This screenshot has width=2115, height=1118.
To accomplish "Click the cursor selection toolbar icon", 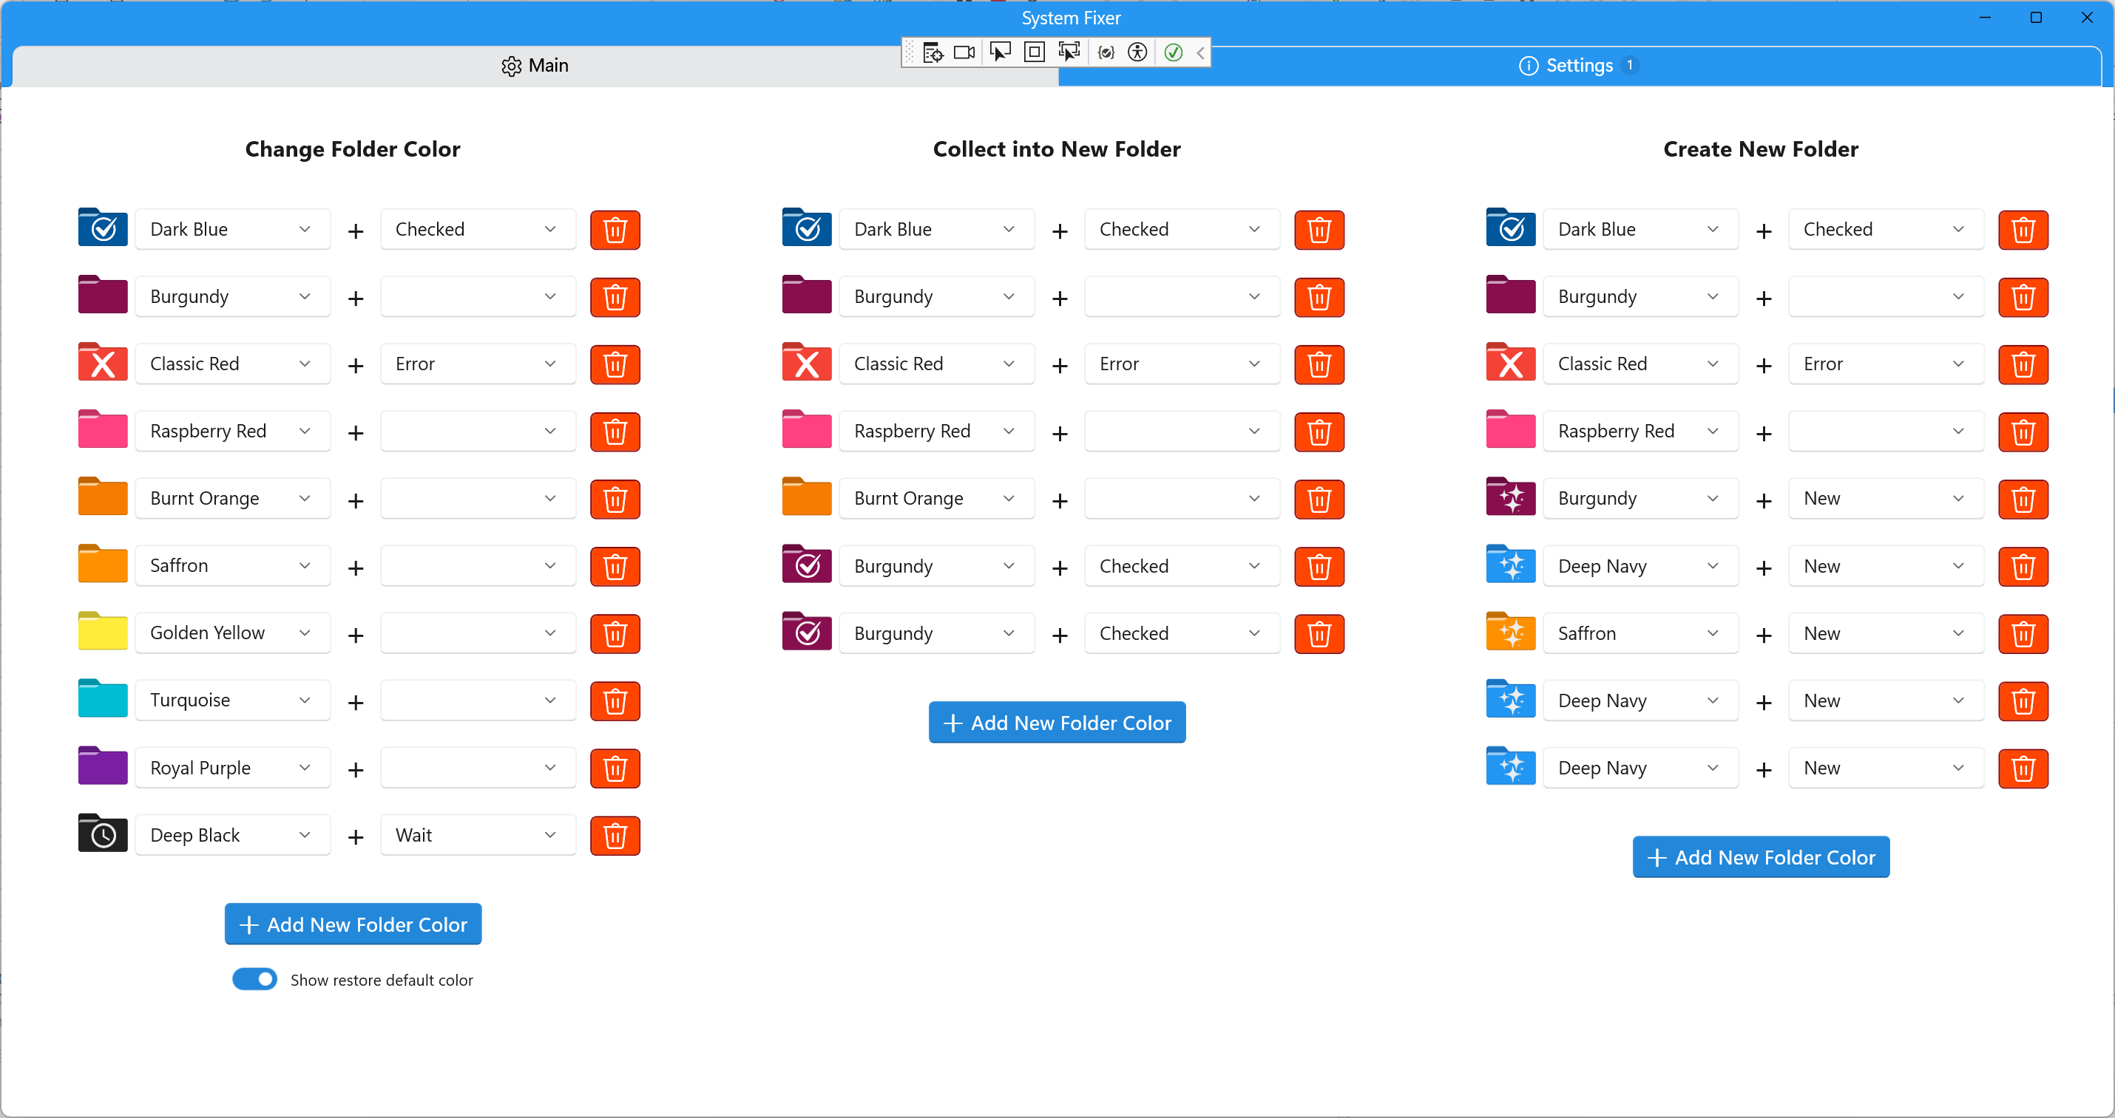I will point(1000,52).
